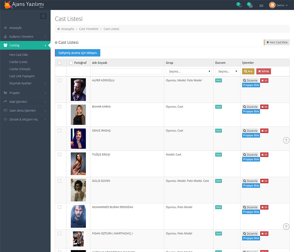Select checkbox for FIDAN ÖZTÜRK

(x=59, y=233)
